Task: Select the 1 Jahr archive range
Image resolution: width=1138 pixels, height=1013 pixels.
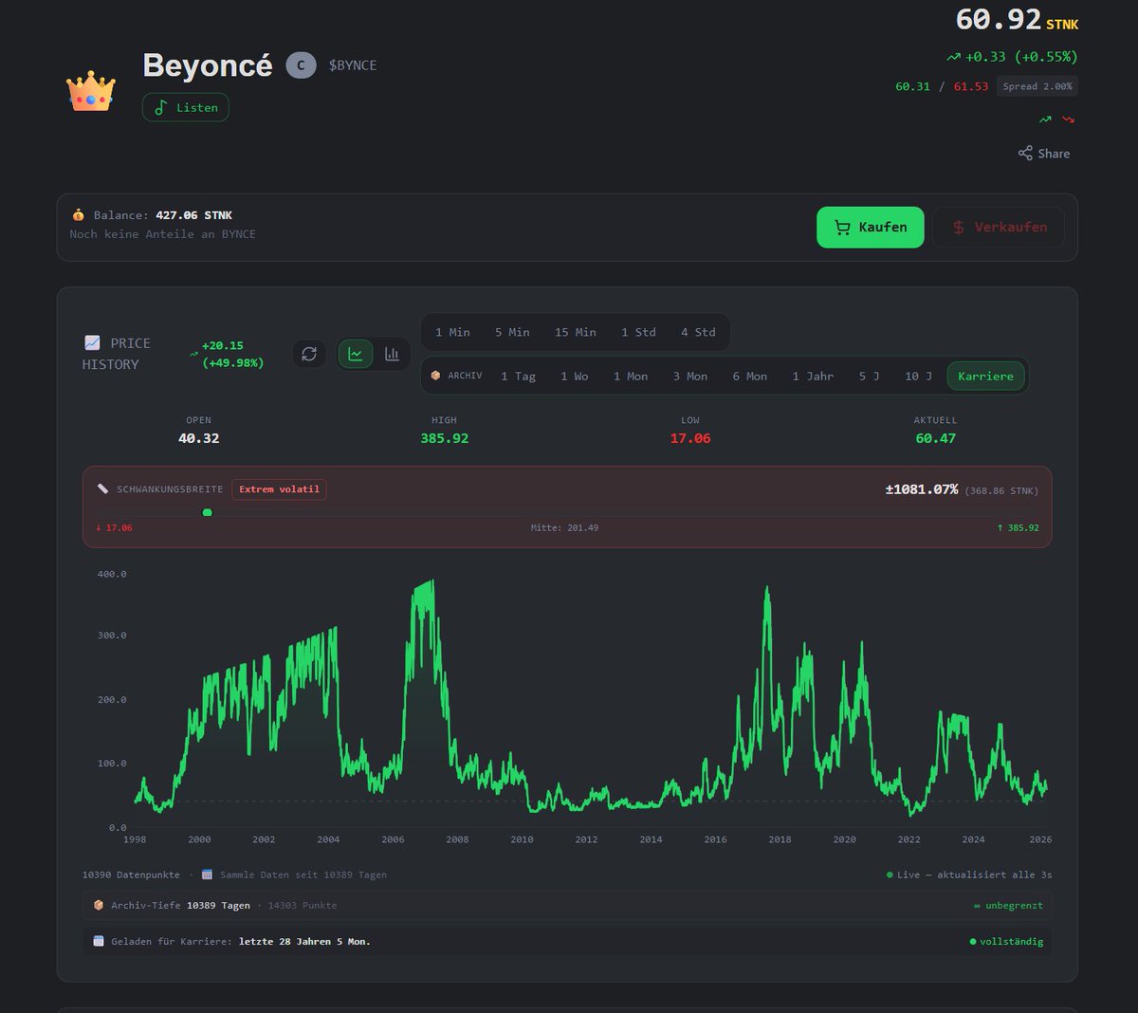Action: pyautogui.click(x=813, y=376)
